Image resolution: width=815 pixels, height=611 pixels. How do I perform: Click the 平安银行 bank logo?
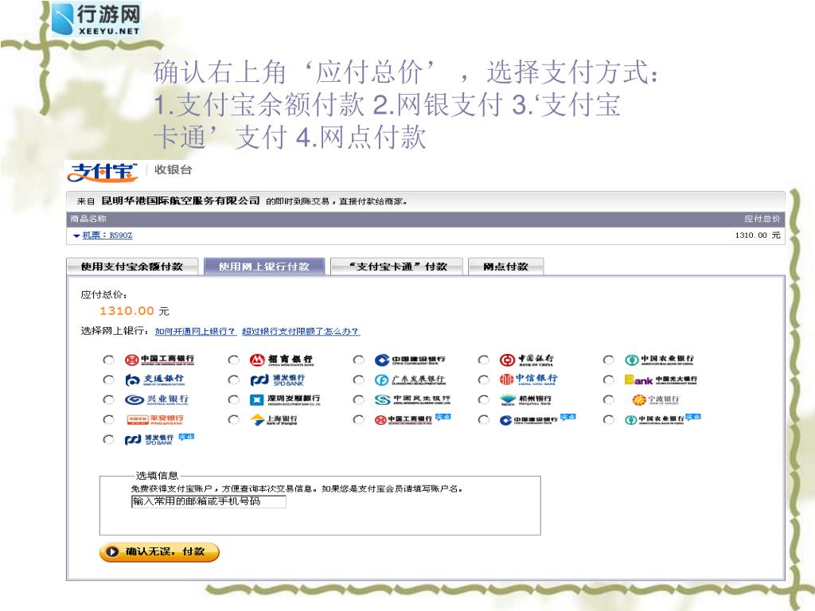[x=154, y=419]
